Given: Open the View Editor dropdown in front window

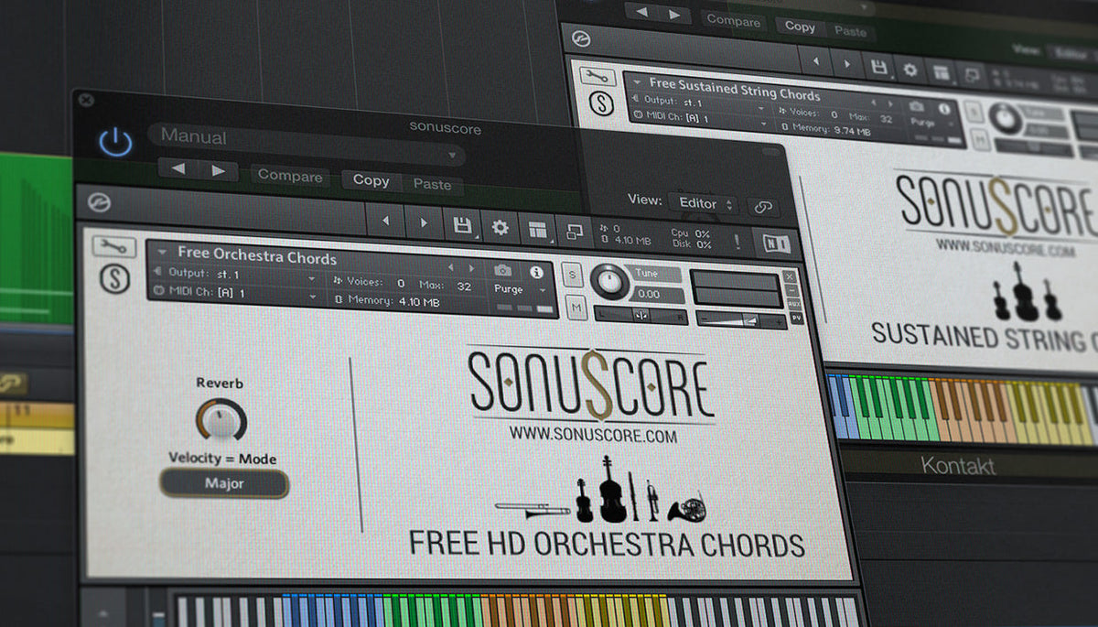Looking at the screenshot, I should (x=703, y=203).
